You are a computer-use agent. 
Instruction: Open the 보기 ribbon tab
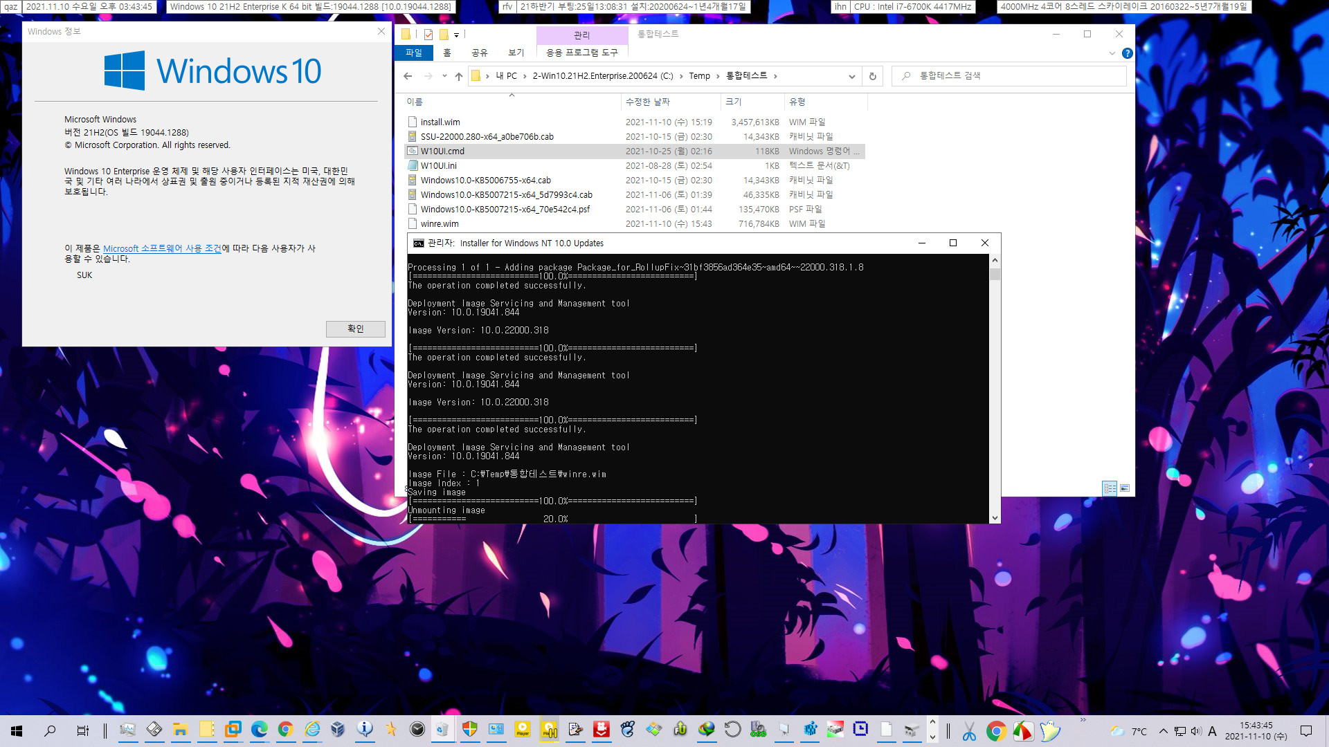pos(516,53)
